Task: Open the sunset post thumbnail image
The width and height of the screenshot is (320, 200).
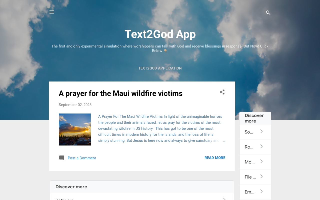Action: (x=75, y=129)
